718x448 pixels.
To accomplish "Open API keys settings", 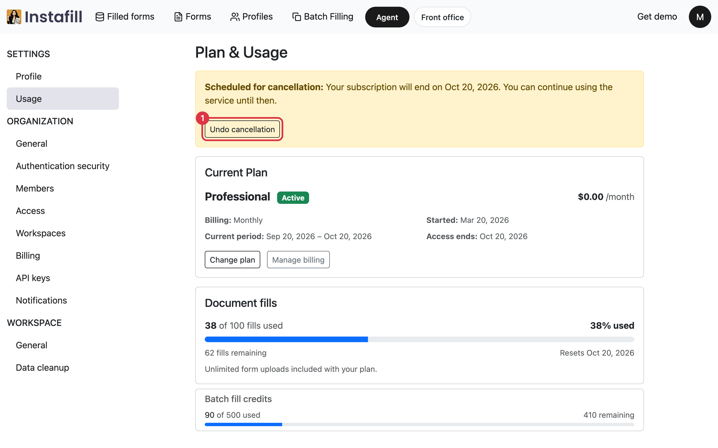I will click(63, 278).
